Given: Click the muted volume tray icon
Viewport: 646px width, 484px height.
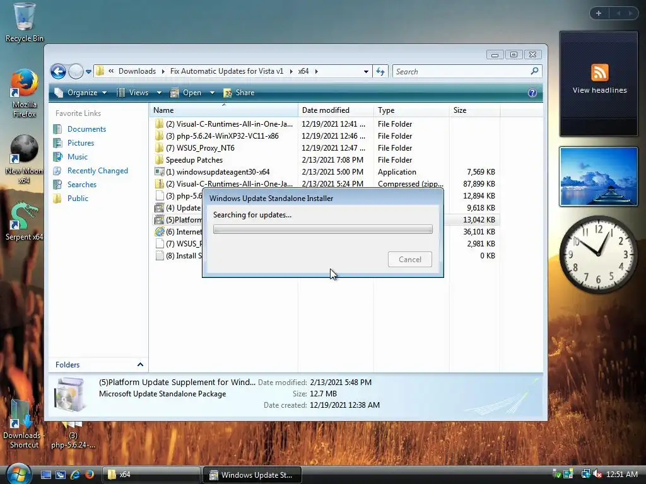Looking at the screenshot, I should 597,475.
